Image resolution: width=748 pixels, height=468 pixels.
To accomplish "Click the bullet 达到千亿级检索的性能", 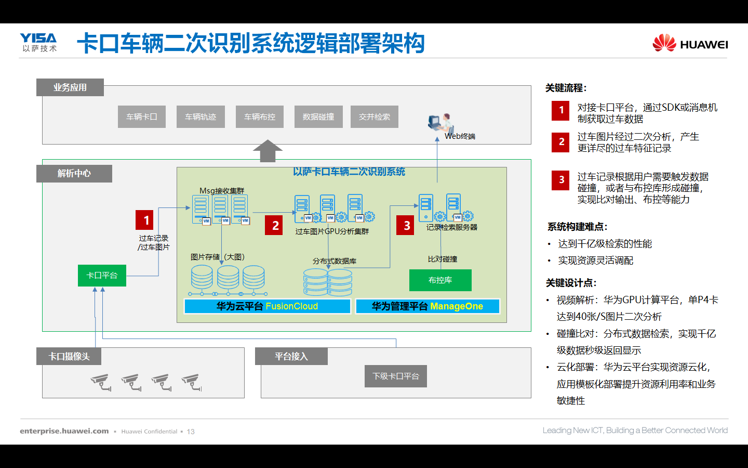I will tap(605, 244).
